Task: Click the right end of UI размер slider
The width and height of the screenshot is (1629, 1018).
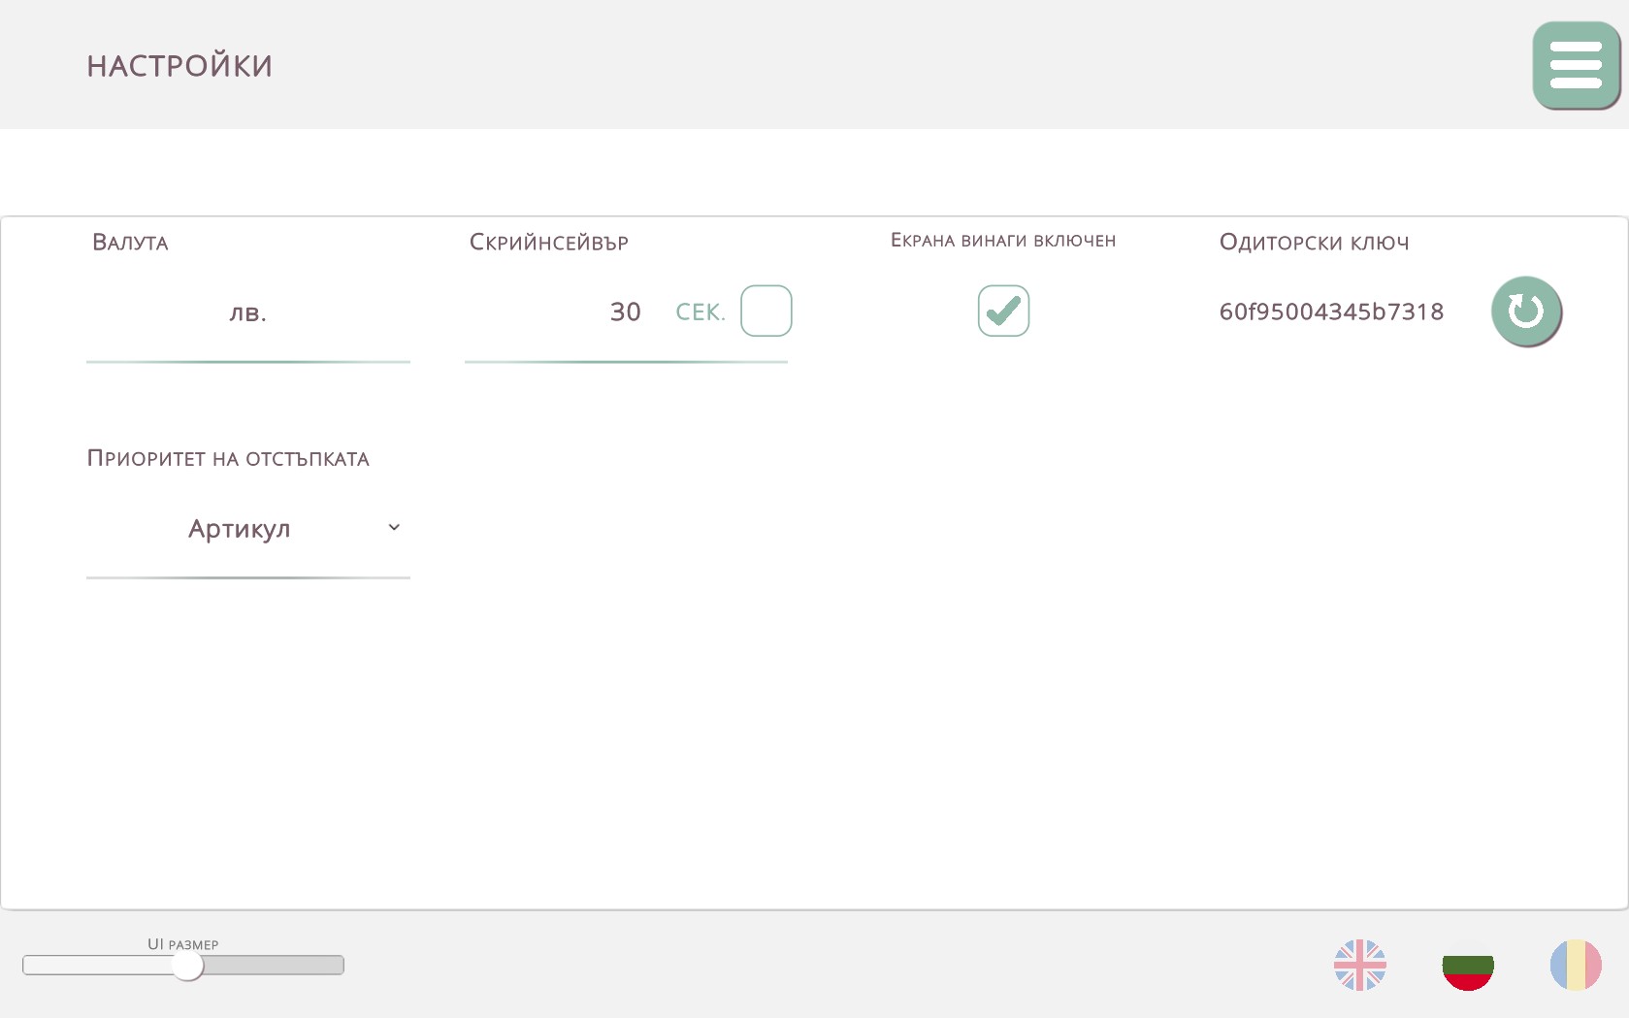Action: coord(339,966)
